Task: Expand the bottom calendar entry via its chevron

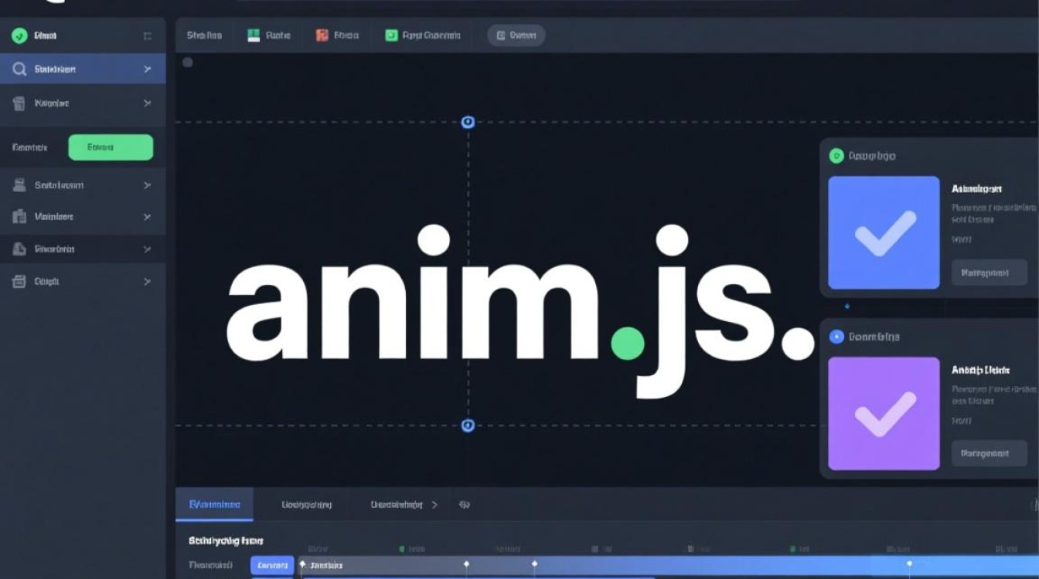Action: pos(146,281)
